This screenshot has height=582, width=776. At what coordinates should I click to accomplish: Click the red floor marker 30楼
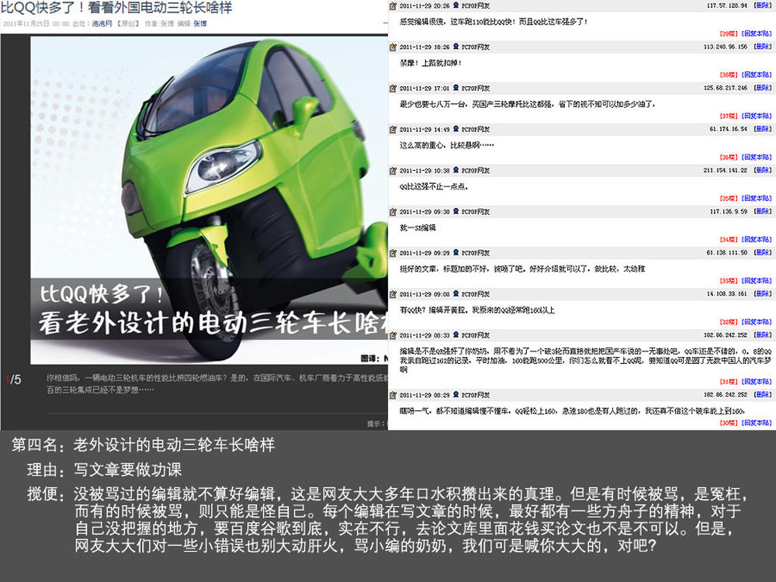pos(729,423)
